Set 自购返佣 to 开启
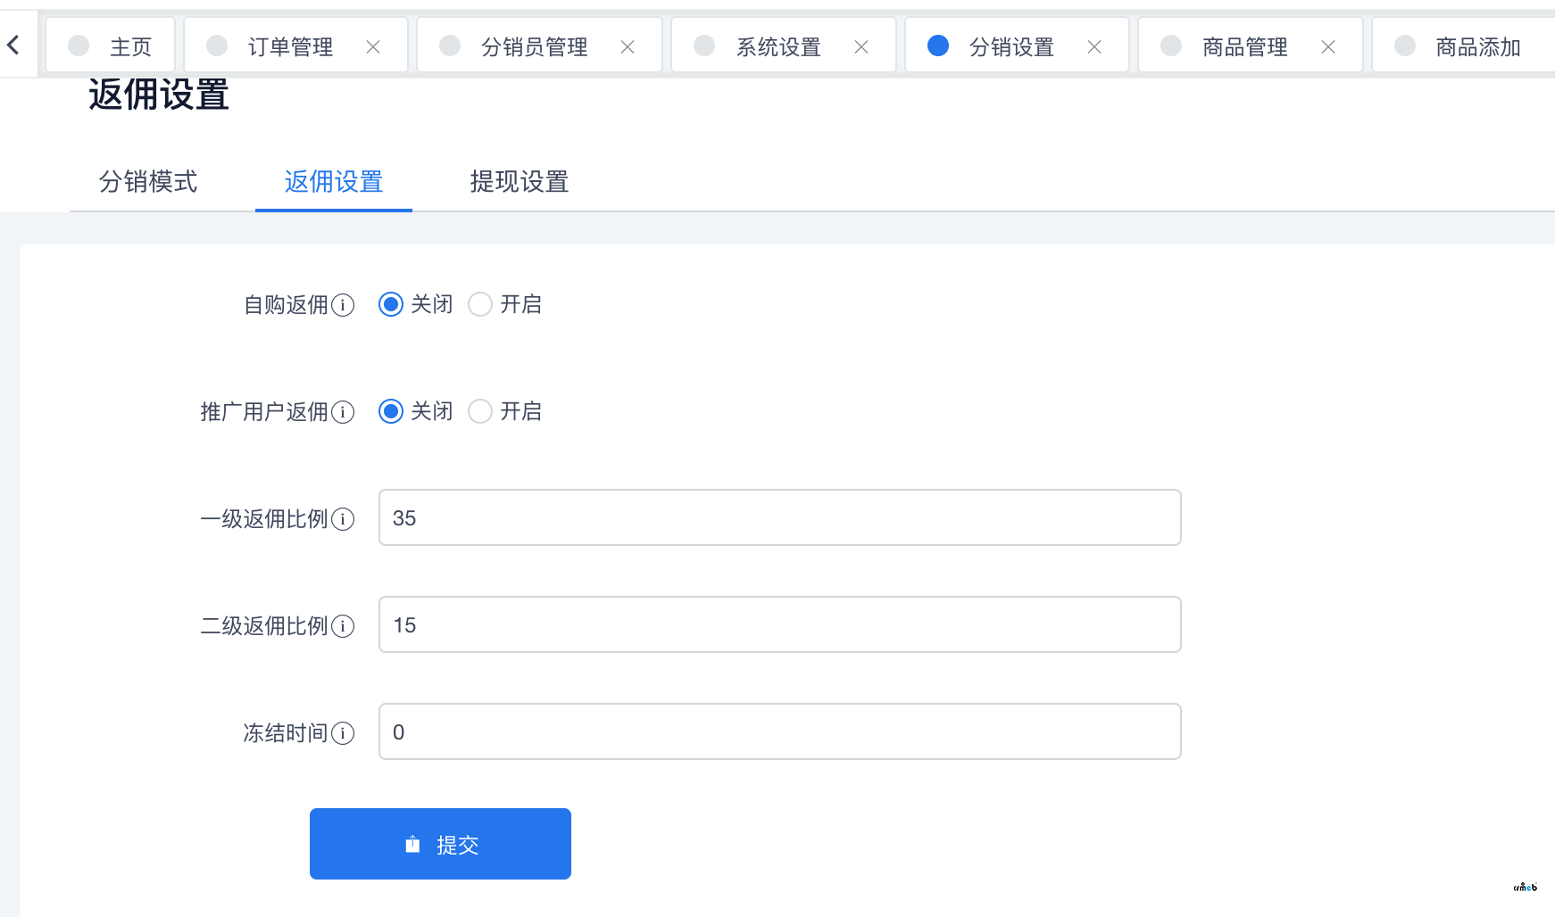1555x917 pixels. 480,304
